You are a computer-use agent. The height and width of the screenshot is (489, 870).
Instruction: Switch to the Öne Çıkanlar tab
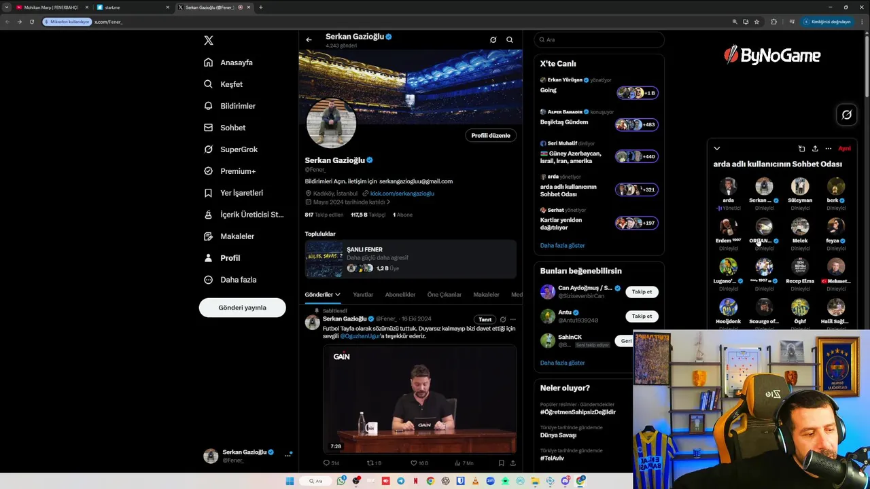[x=445, y=295]
